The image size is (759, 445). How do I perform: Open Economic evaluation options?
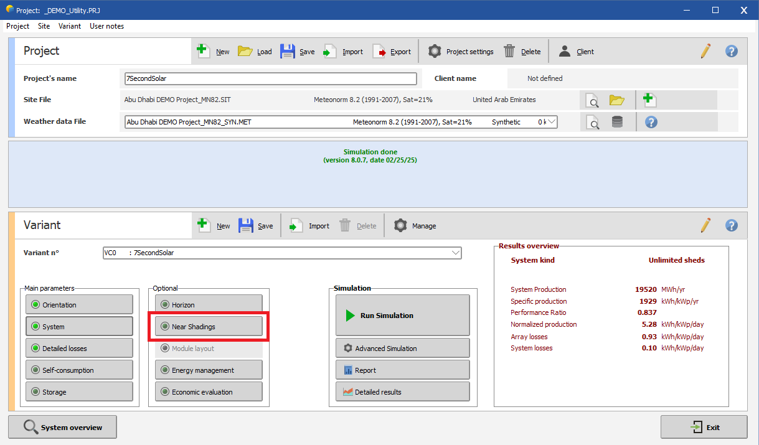click(209, 392)
